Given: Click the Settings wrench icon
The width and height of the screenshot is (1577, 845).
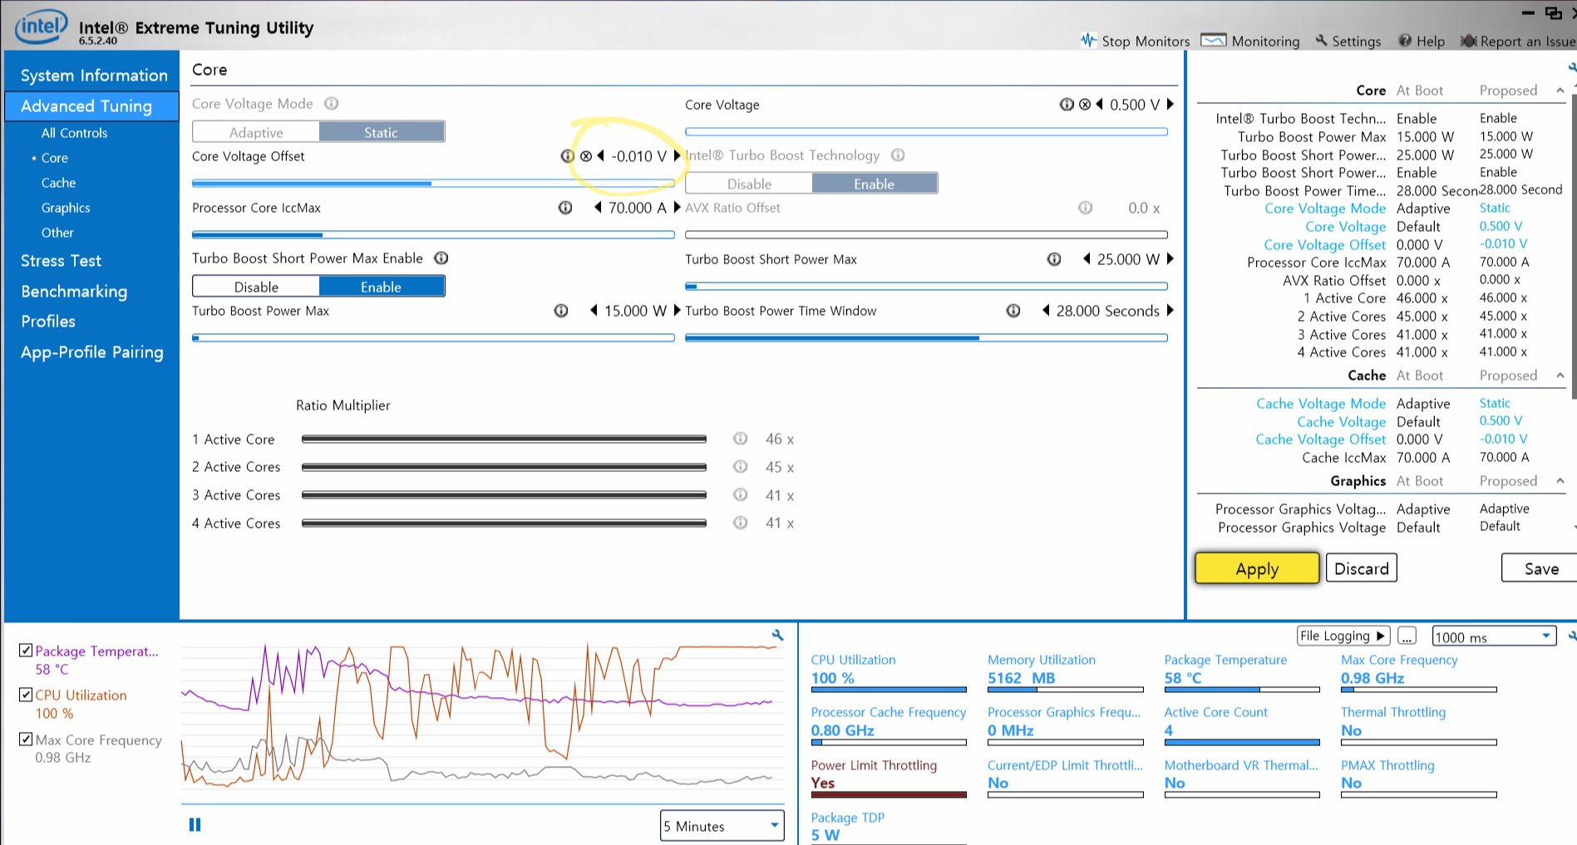Looking at the screenshot, I should 1321,40.
